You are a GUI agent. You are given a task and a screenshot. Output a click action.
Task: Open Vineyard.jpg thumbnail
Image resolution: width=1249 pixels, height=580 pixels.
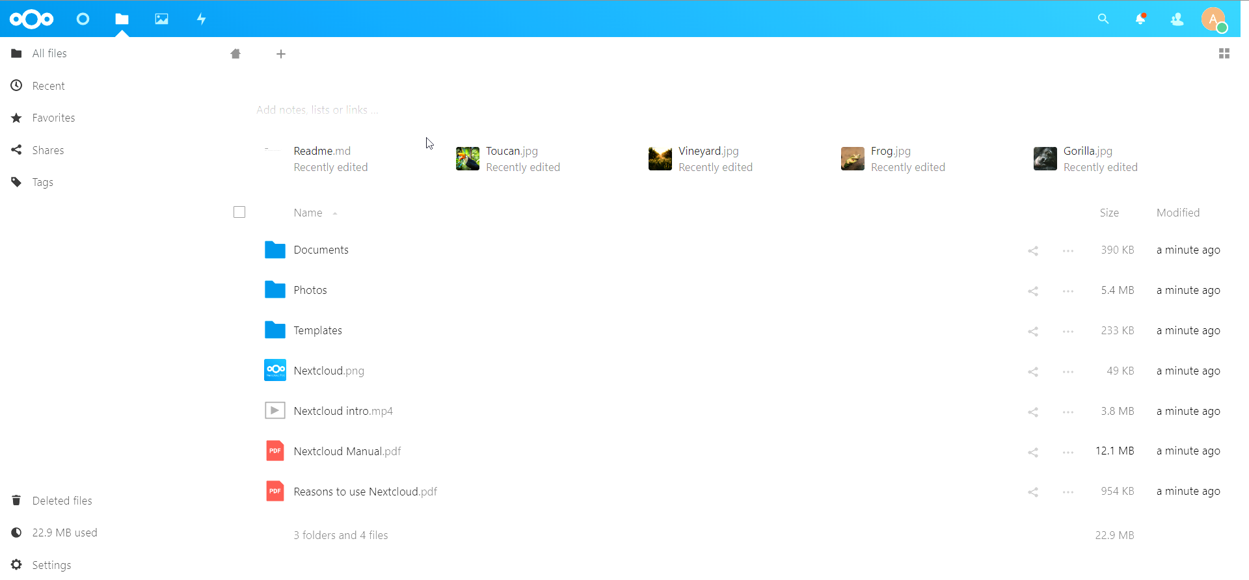click(x=660, y=159)
